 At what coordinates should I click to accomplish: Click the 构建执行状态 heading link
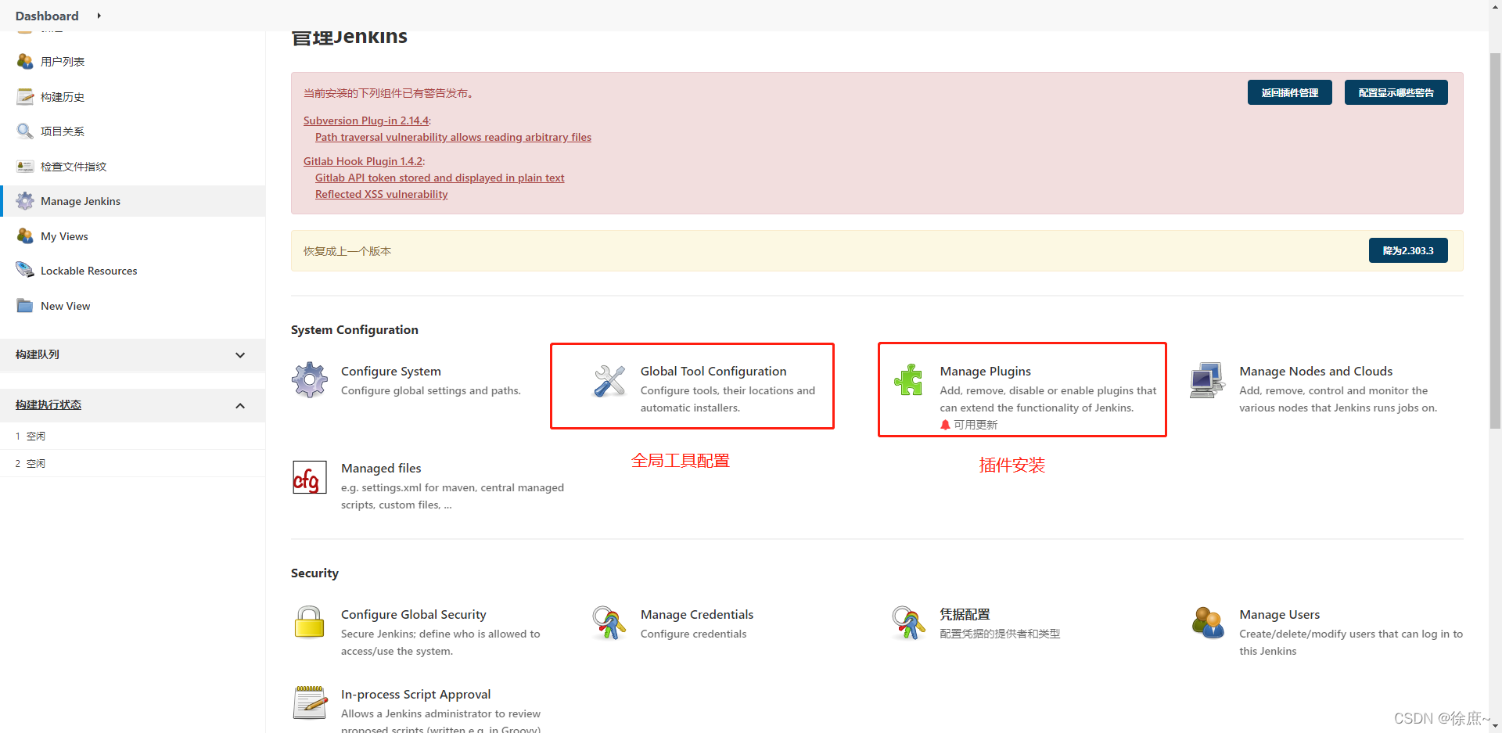click(49, 404)
